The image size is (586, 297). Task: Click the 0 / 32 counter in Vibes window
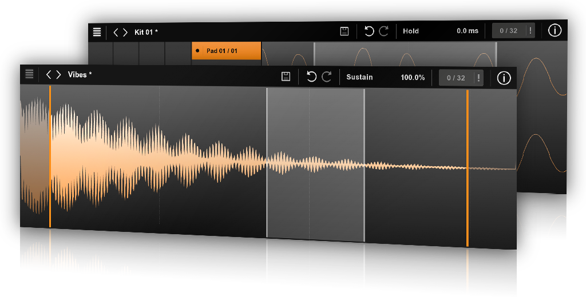(x=456, y=78)
